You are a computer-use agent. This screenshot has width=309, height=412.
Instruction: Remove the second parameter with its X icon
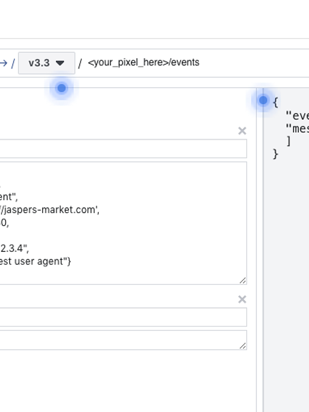click(242, 299)
